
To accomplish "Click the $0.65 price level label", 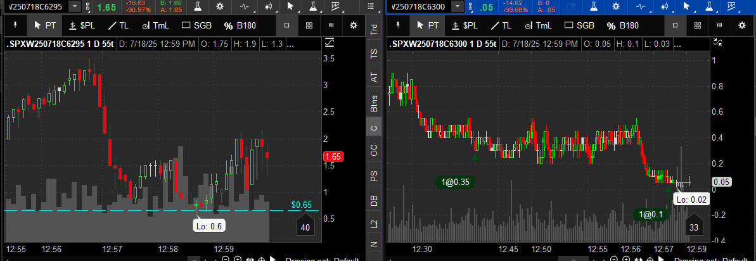I will tap(301, 205).
